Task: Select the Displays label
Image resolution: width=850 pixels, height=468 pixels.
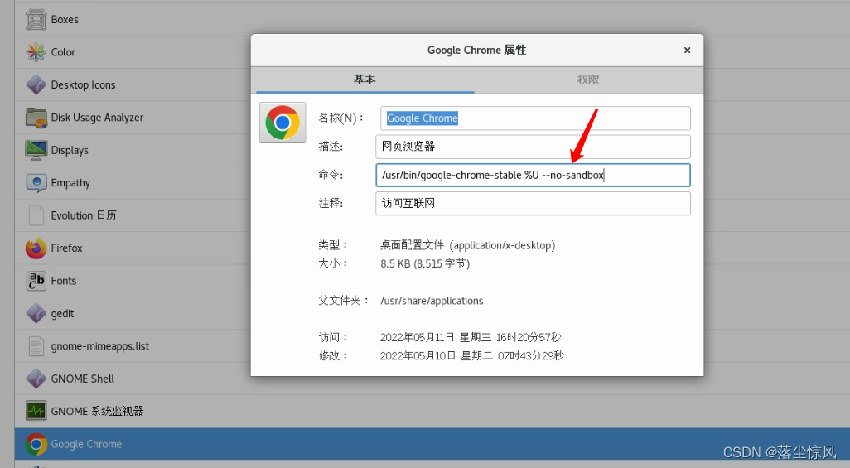Action: (70, 150)
